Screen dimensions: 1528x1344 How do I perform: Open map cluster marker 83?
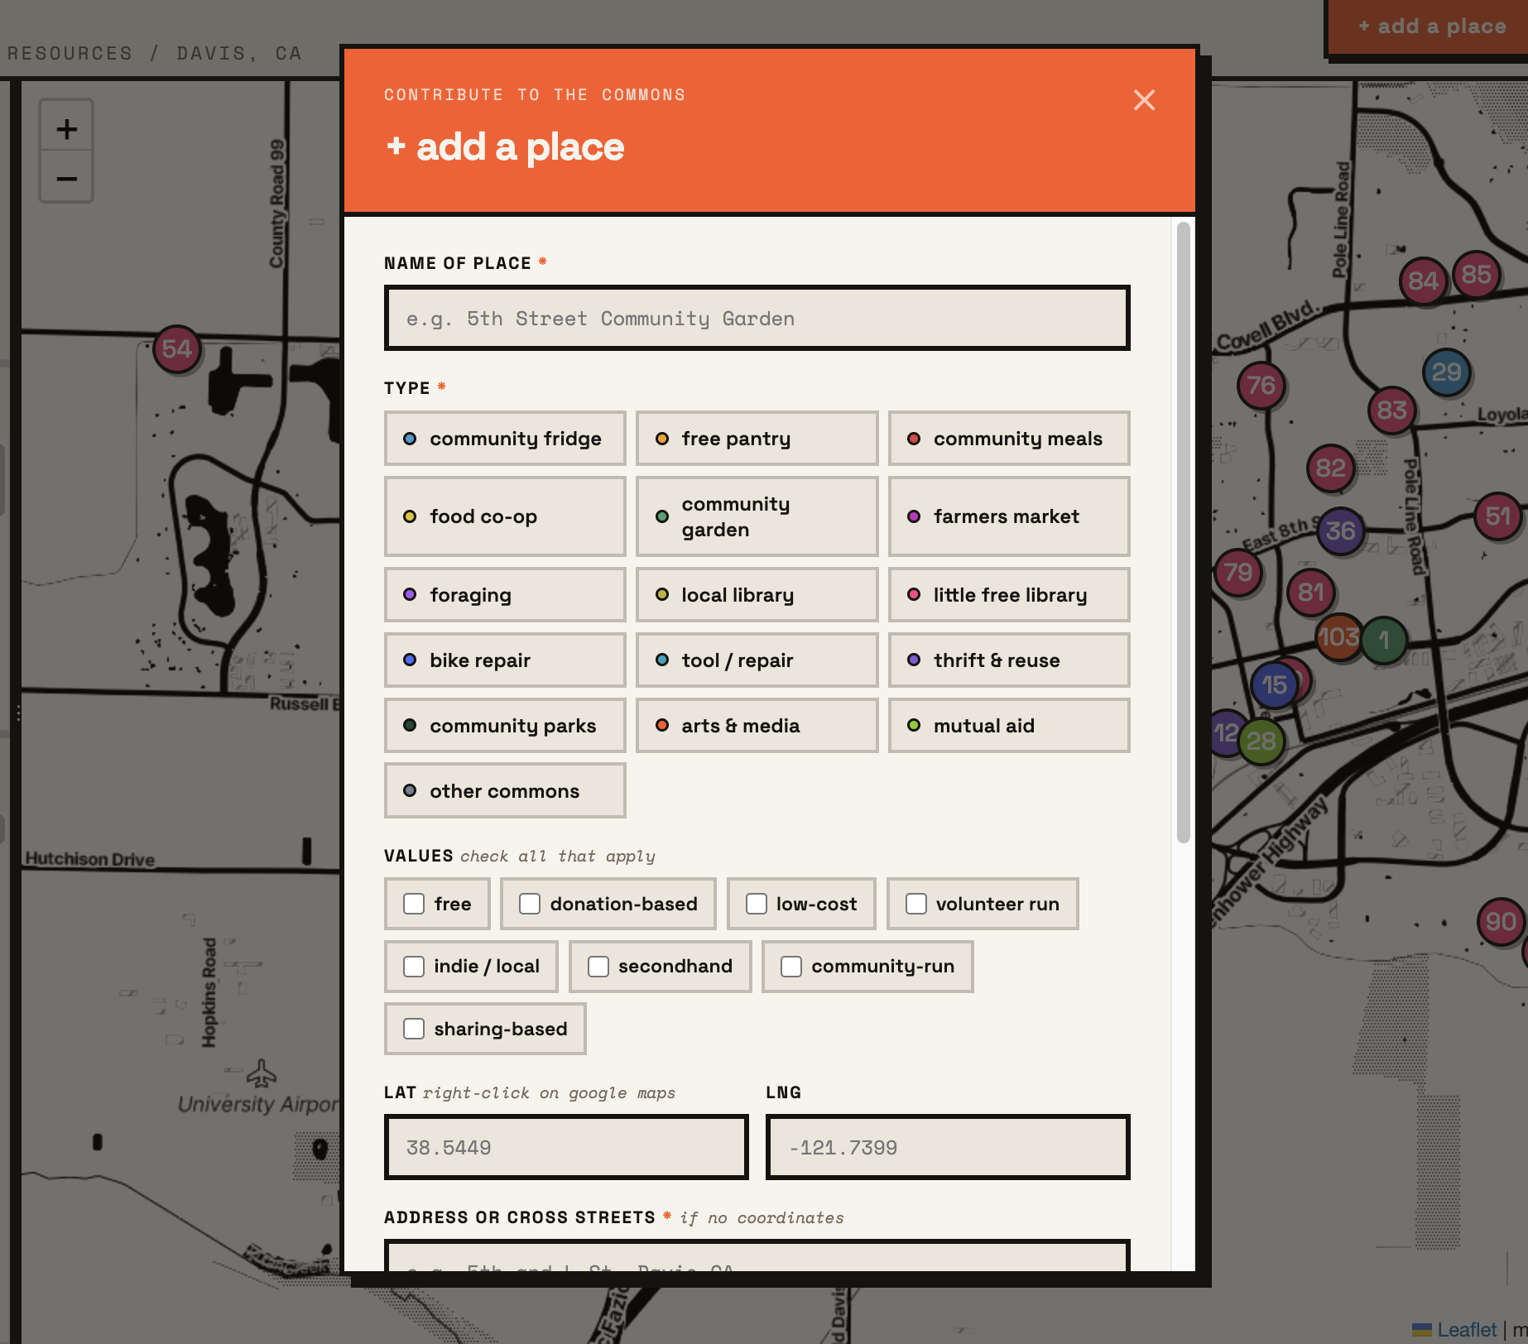pos(1391,410)
